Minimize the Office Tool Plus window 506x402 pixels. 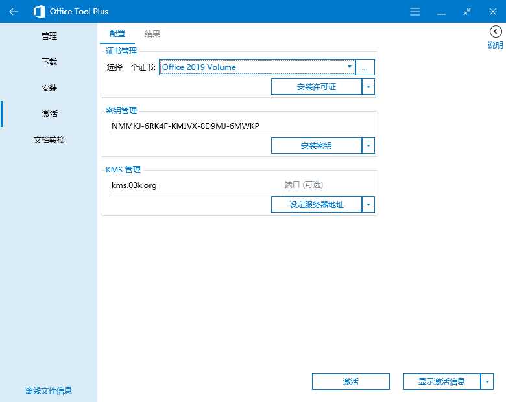(x=441, y=14)
